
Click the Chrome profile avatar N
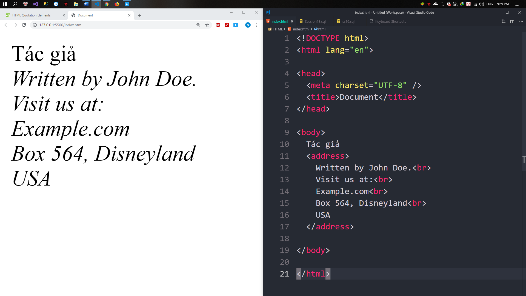point(248,25)
